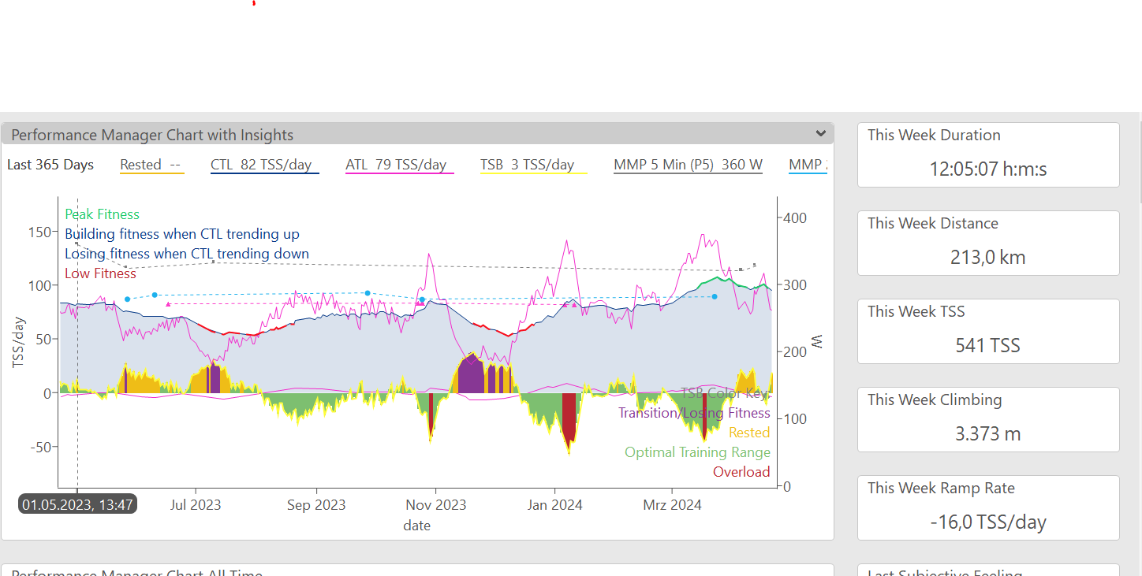Click the Optimal Training Range key text

coord(697,452)
